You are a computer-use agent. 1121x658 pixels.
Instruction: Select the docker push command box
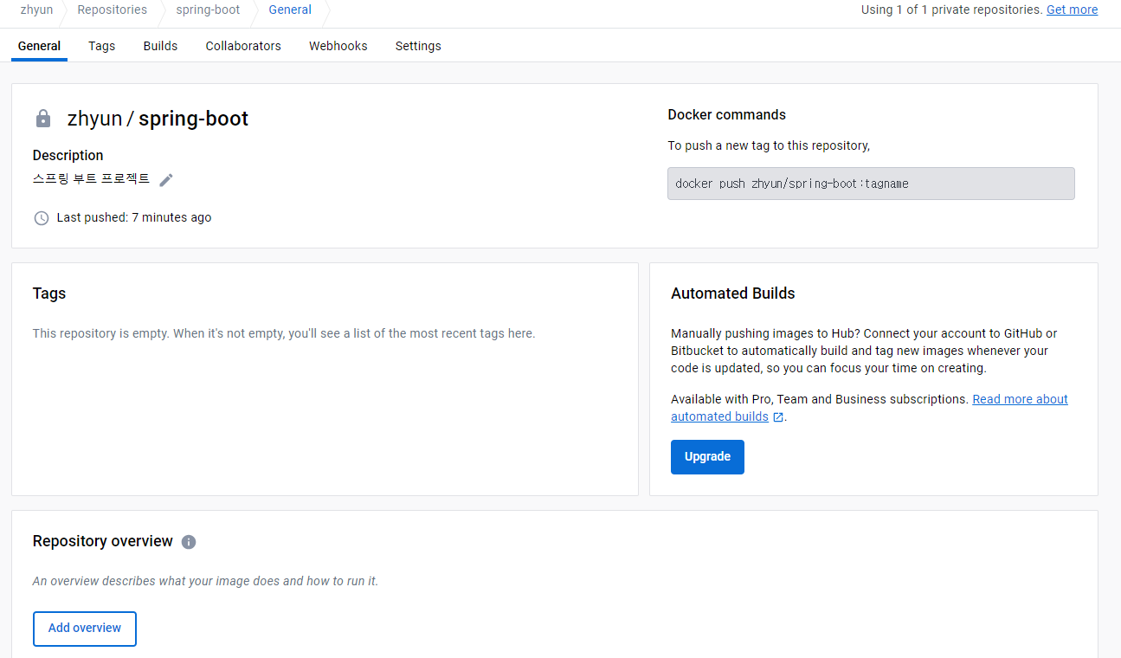pos(871,184)
